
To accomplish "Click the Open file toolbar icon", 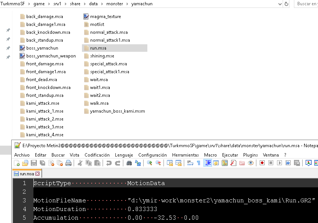I will pos(25,163).
